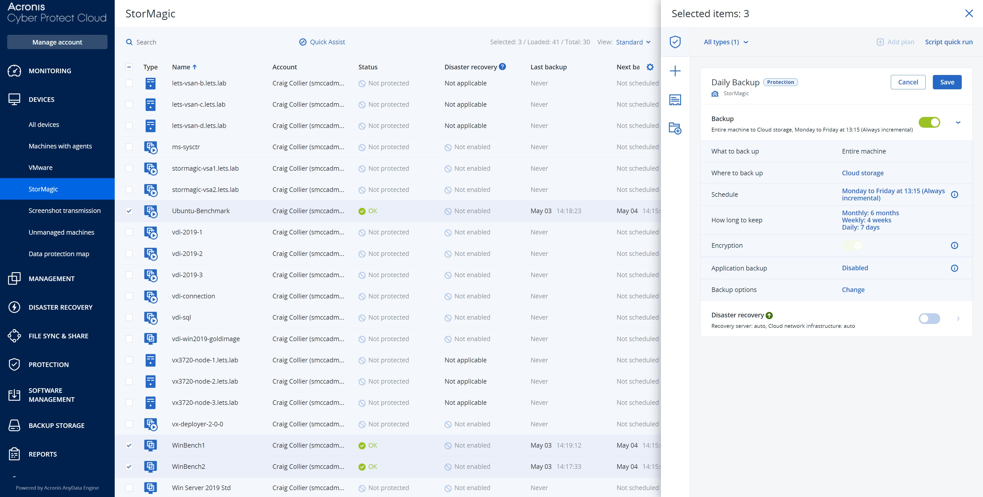Check the ms-sysctr checkbox
The image size is (983, 497).
tap(129, 147)
